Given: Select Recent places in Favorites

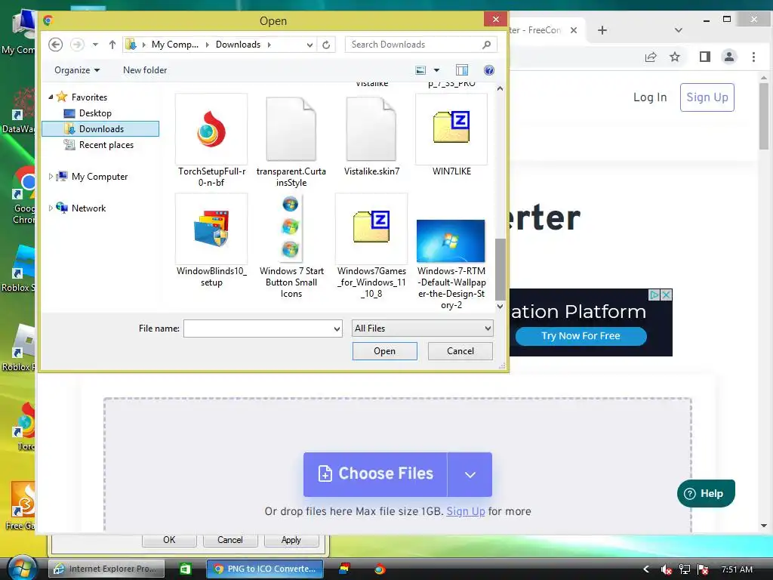Looking at the screenshot, I should coord(106,145).
